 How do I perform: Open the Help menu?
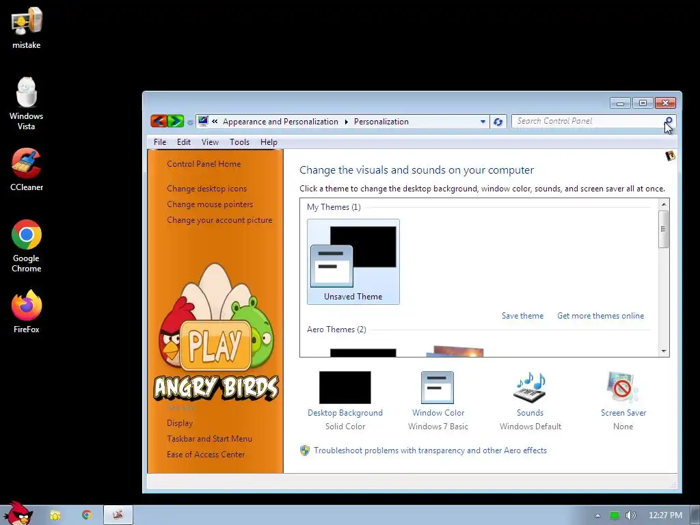point(269,142)
